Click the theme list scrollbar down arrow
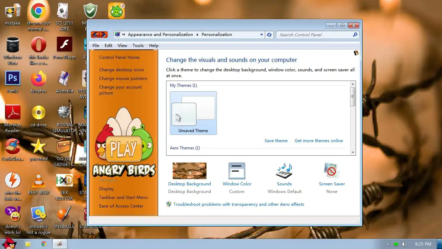Viewport: 442px width, 249px height. [x=353, y=153]
